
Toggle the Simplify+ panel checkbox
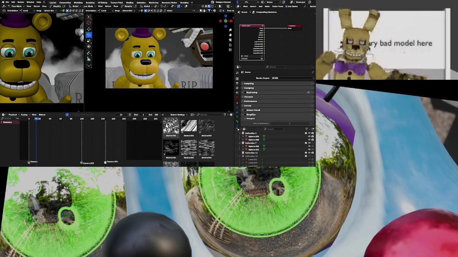tap(245, 115)
